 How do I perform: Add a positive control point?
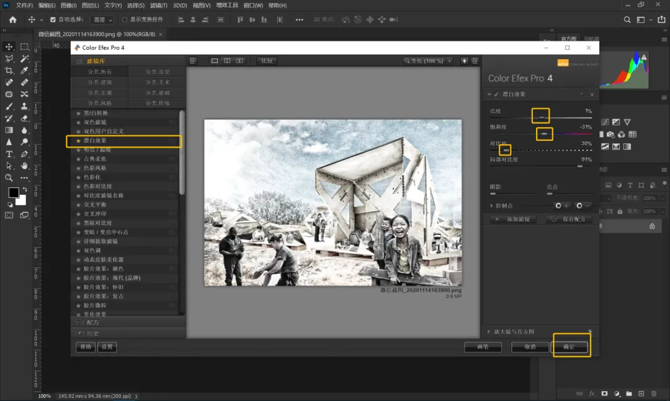562,205
